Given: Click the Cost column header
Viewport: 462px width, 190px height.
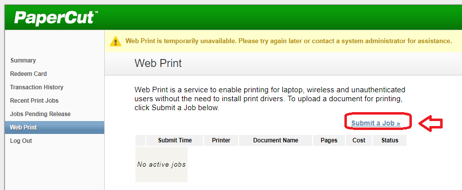Looking at the screenshot, I should pyautogui.click(x=359, y=140).
